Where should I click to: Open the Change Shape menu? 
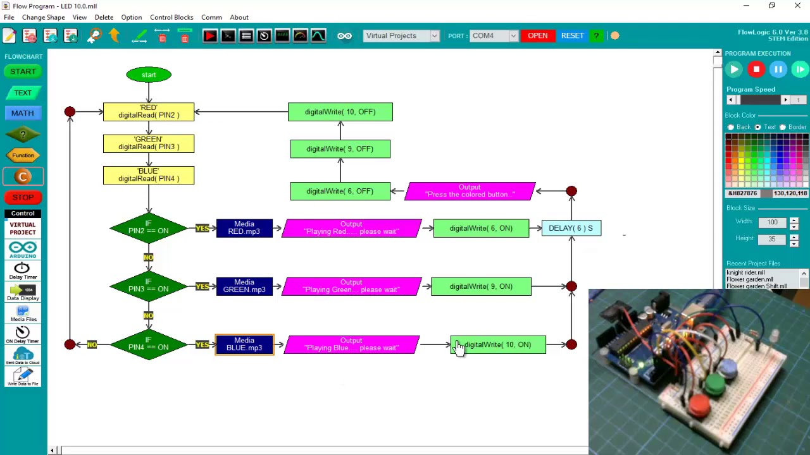43,17
